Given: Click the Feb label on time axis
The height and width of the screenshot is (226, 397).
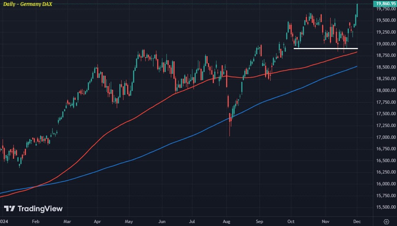Looking at the screenshot, I should click(36, 222).
